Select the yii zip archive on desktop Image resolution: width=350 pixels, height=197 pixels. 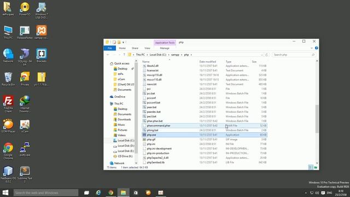click(42, 79)
